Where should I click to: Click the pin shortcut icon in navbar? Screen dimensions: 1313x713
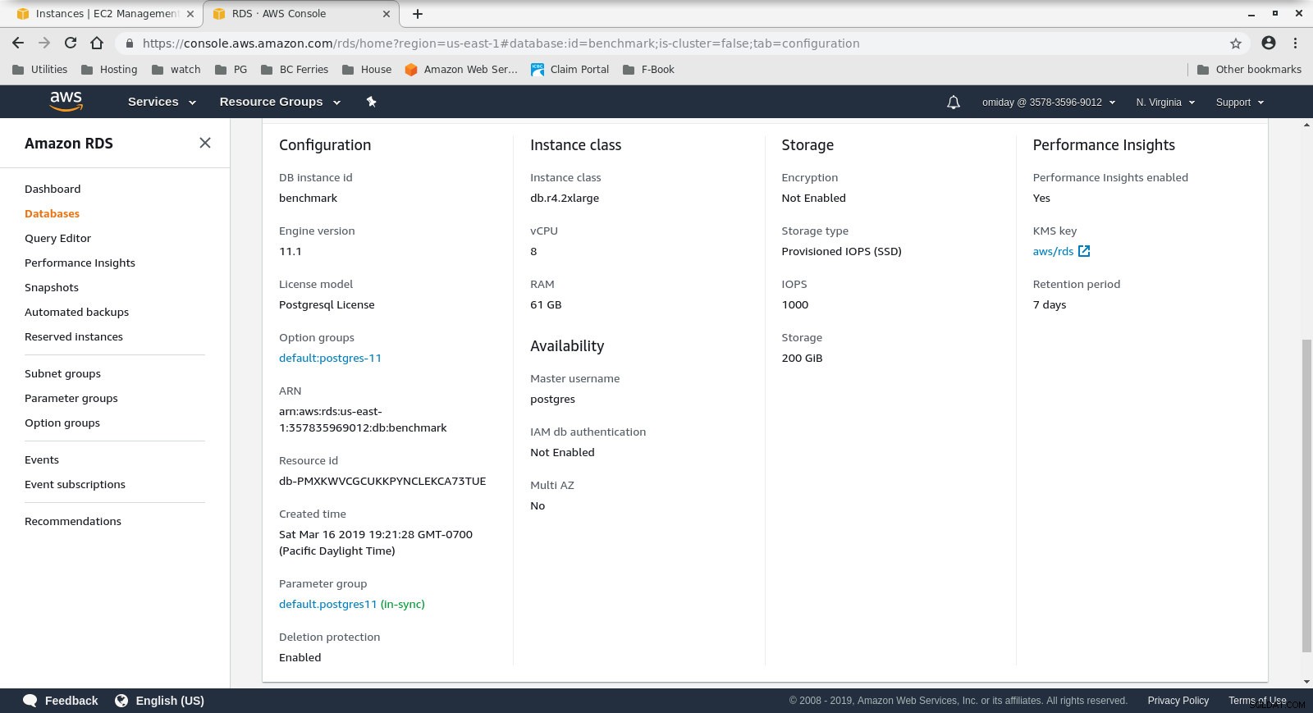371,102
